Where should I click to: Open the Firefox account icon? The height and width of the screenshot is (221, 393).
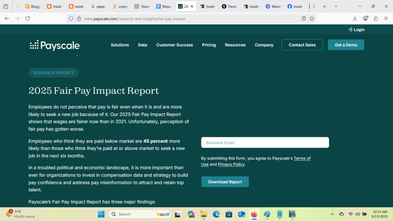coord(365,18)
